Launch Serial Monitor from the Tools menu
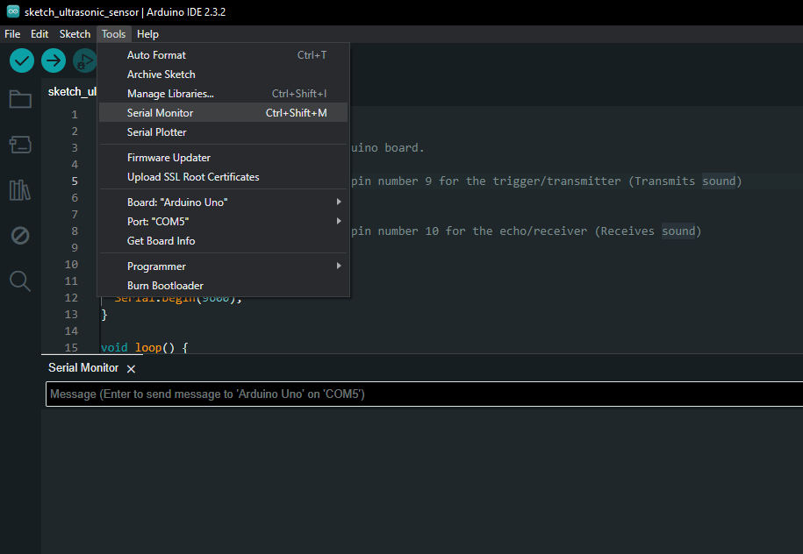Image resolution: width=803 pixels, height=554 pixels. (x=223, y=112)
